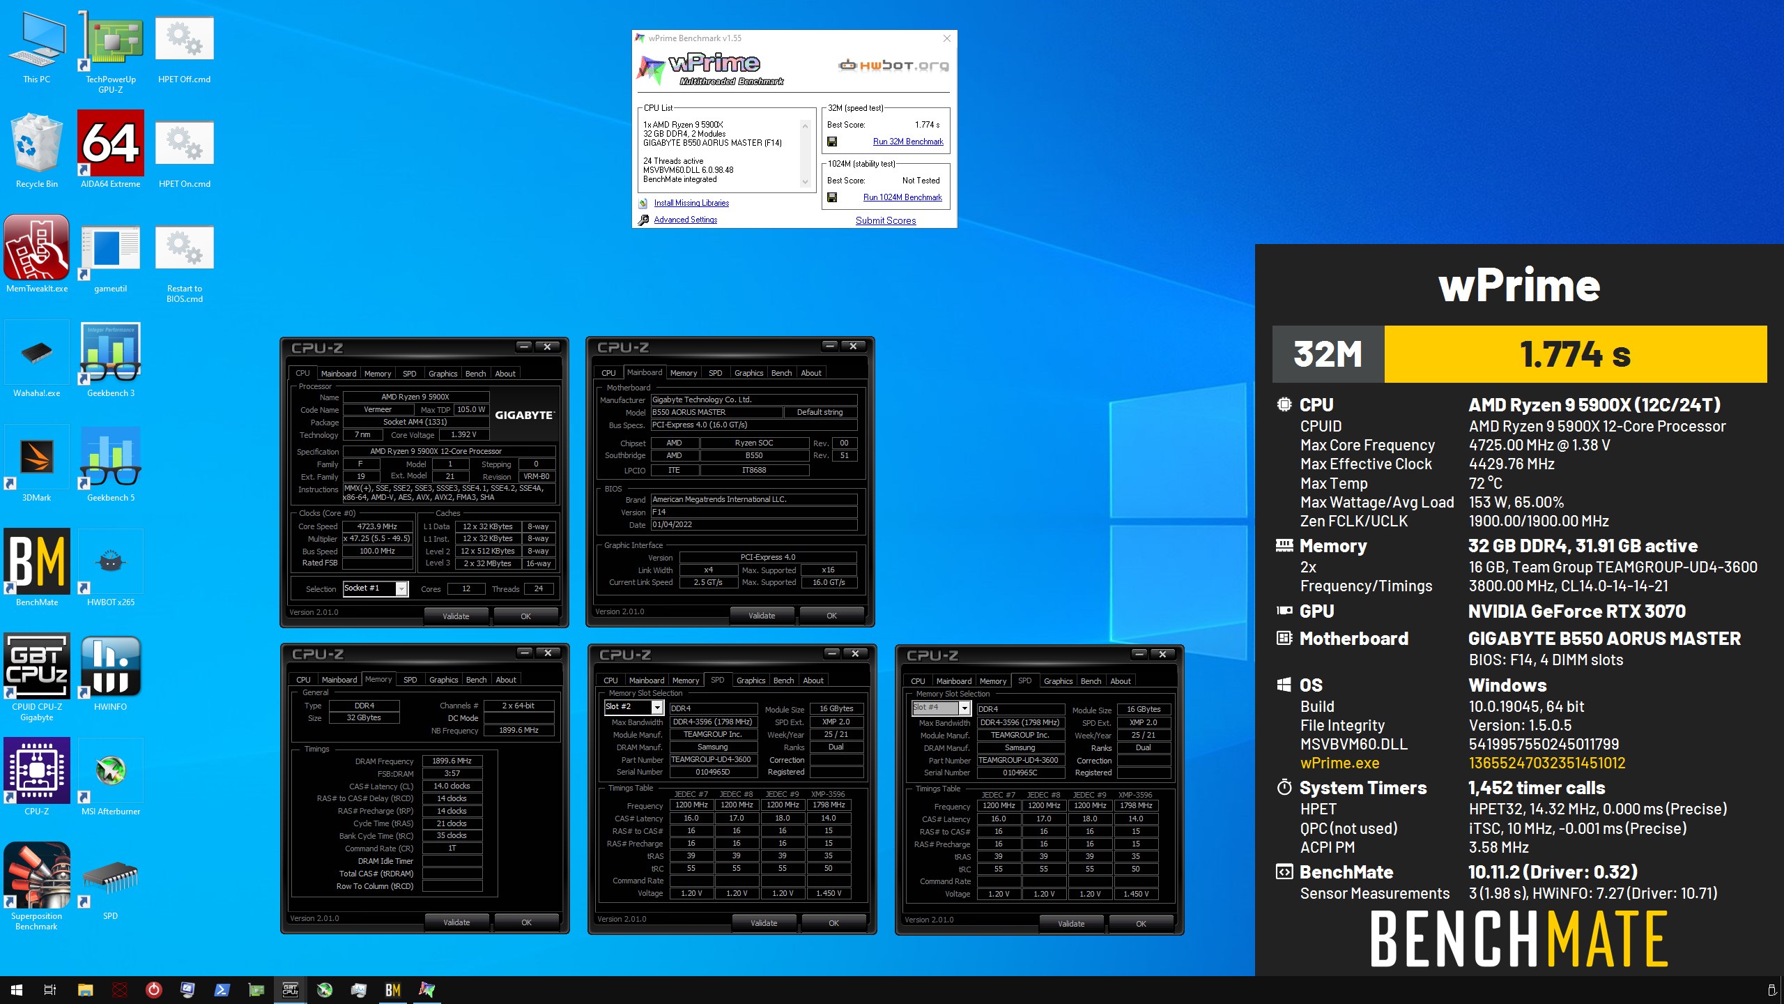Image resolution: width=1784 pixels, height=1004 pixels.
Task: Launch Geekbench 5 desktop shortcut
Action: pos(111,464)
